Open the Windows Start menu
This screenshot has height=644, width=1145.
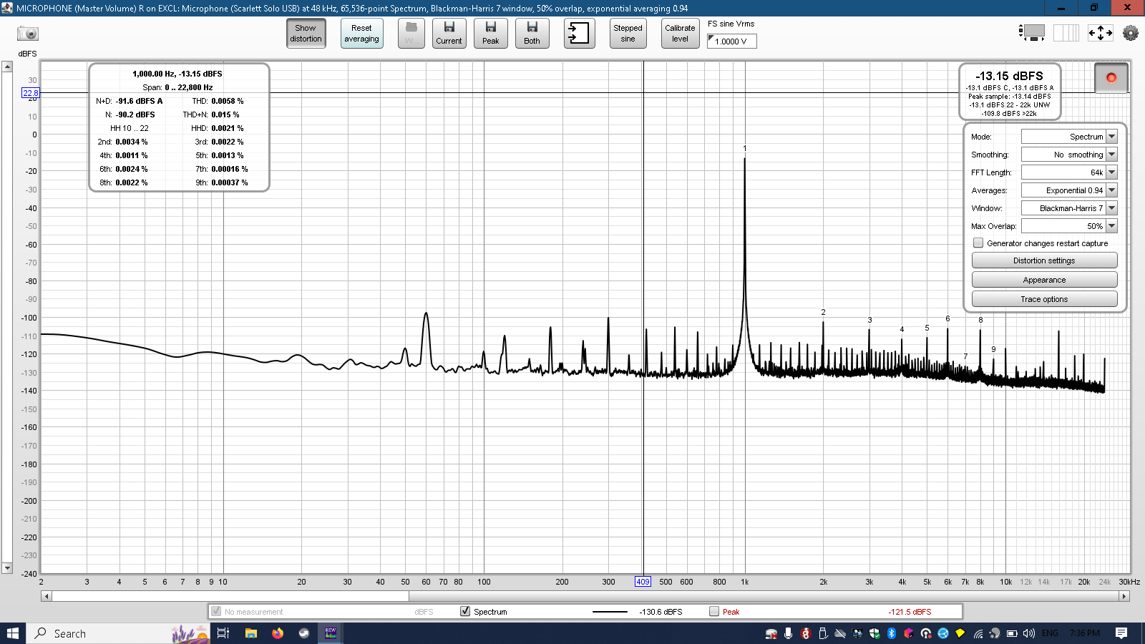[13, 633]
